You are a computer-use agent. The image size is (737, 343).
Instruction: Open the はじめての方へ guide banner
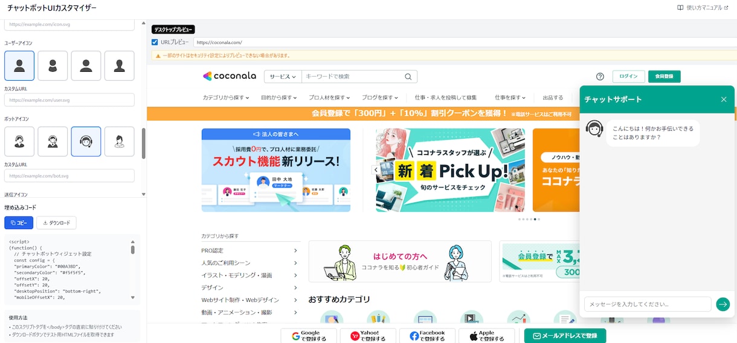pyautogui.click(x=400, y=262)
